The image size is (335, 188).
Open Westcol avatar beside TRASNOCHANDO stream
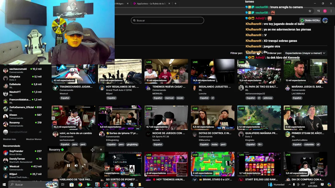click(x=55, y=88)
